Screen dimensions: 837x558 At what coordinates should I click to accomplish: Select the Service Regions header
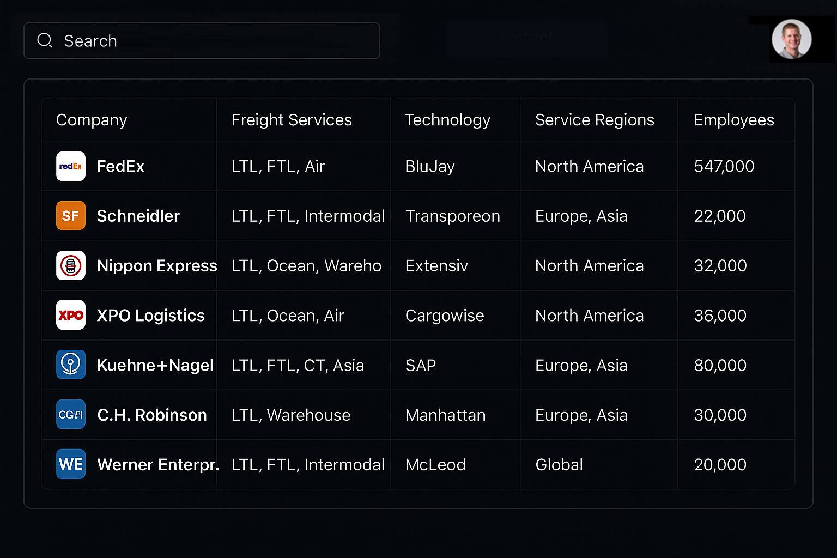[595, 119]
